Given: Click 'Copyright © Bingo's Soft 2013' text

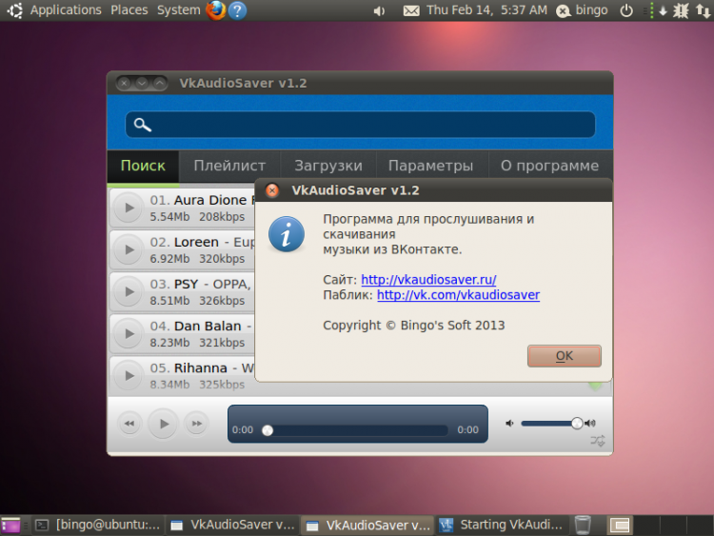Looking at the screenshot, I should point(414,326).
